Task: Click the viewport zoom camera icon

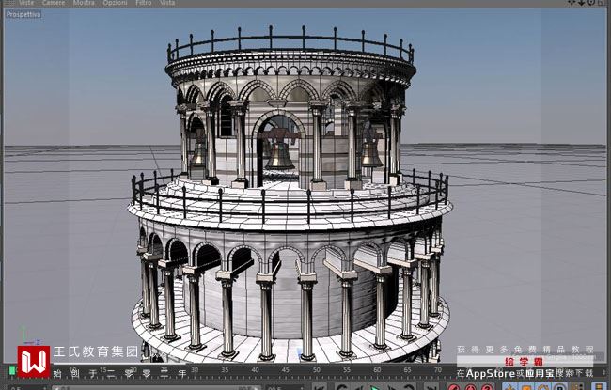Action: 581,2
